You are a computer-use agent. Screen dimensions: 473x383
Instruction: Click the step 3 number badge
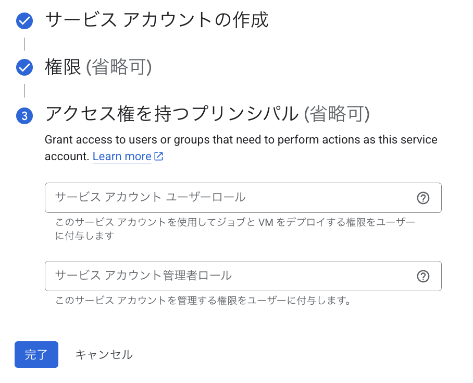24,116
